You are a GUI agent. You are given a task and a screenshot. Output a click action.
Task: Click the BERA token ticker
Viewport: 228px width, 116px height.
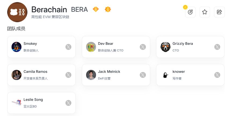click(x=79, y=10)
